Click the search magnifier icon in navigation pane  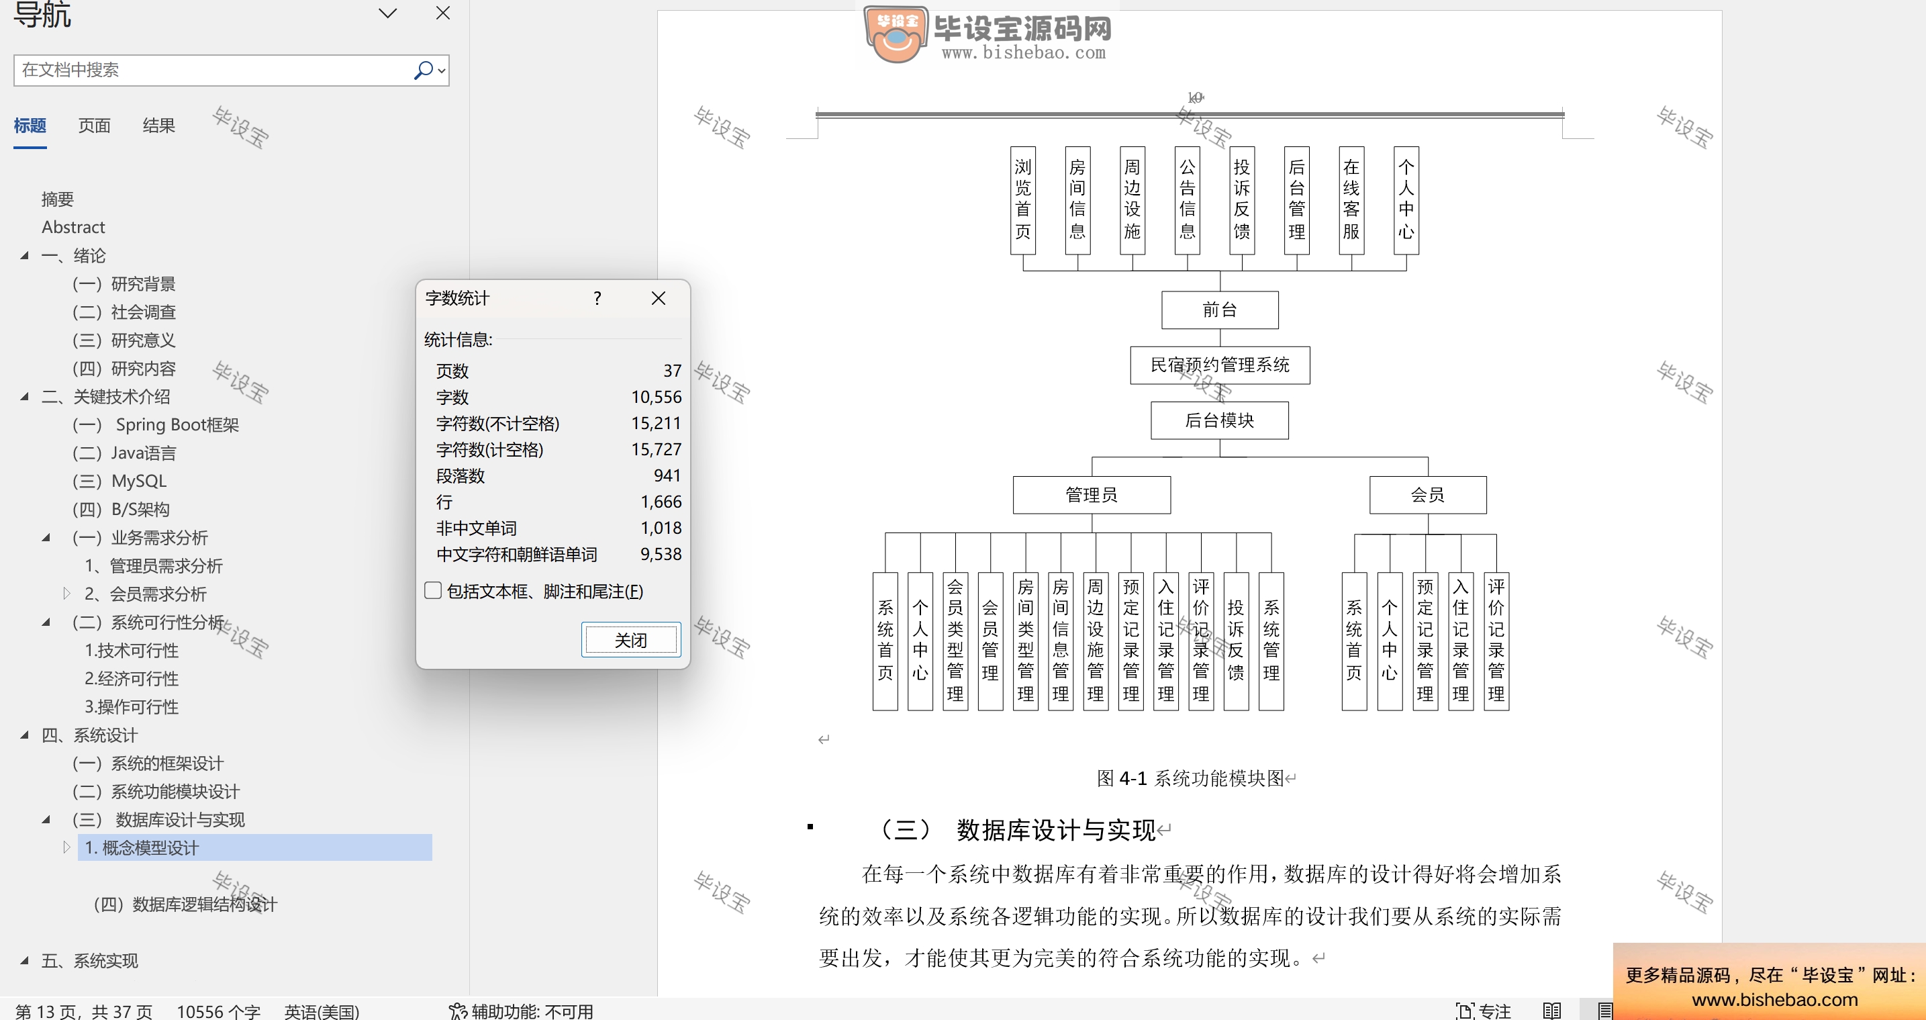423,71
